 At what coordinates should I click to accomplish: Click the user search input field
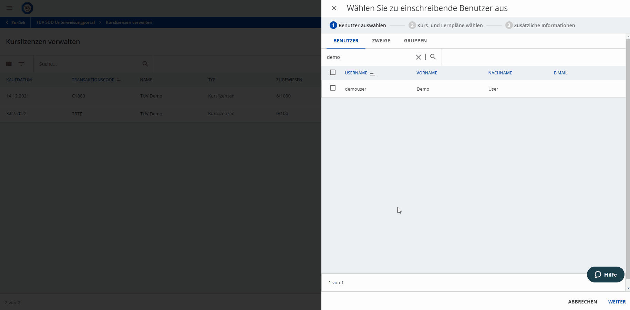(369, 57)
